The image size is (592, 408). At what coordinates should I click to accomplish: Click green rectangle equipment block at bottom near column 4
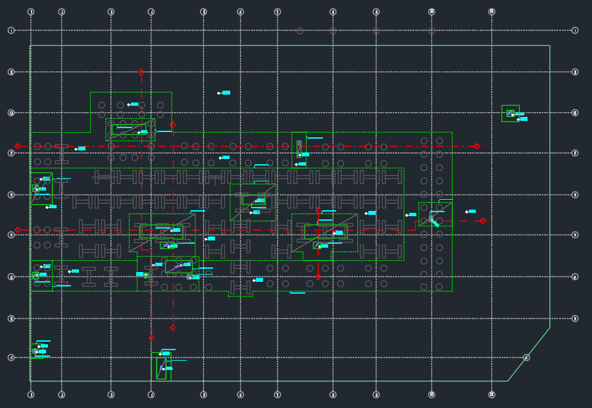point(161,367)
